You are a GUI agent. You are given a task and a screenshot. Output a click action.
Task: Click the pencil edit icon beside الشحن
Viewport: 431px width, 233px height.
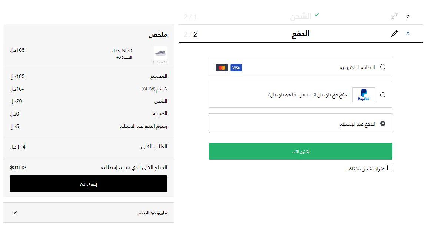click(x=394, y=16)
